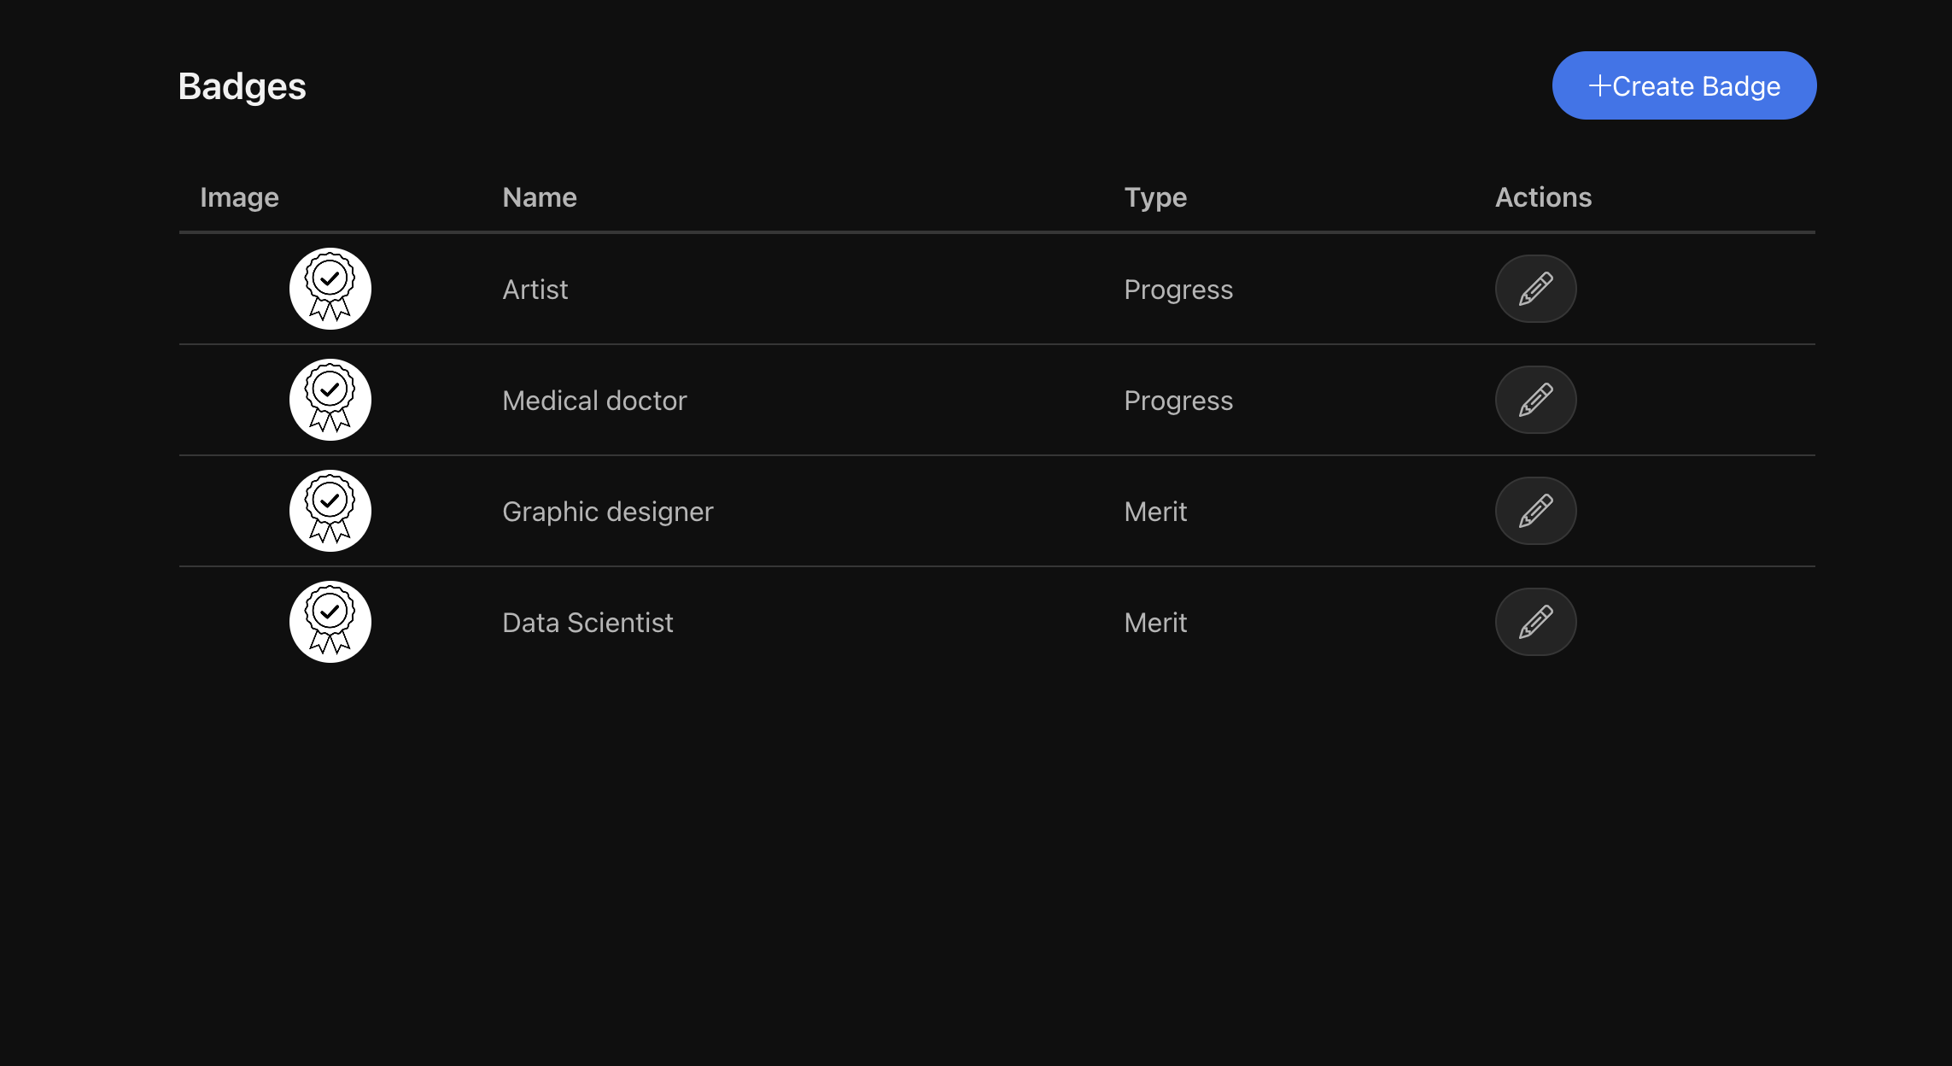Viewport: 1952px width, 1066px height.
Task: Click the Medical doctor name
Action: [x=594, y=401]
